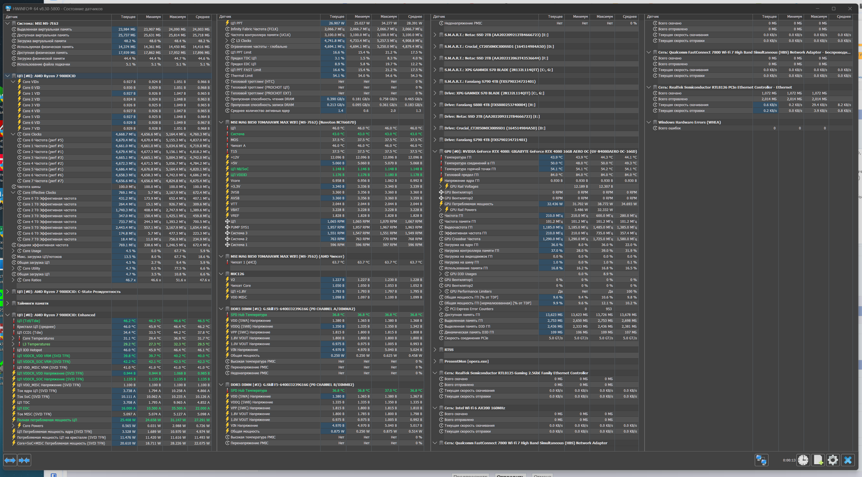Click the expand-layout arrows button at bottom left
This screenshot has width=862, height=477.
(10, 460)
